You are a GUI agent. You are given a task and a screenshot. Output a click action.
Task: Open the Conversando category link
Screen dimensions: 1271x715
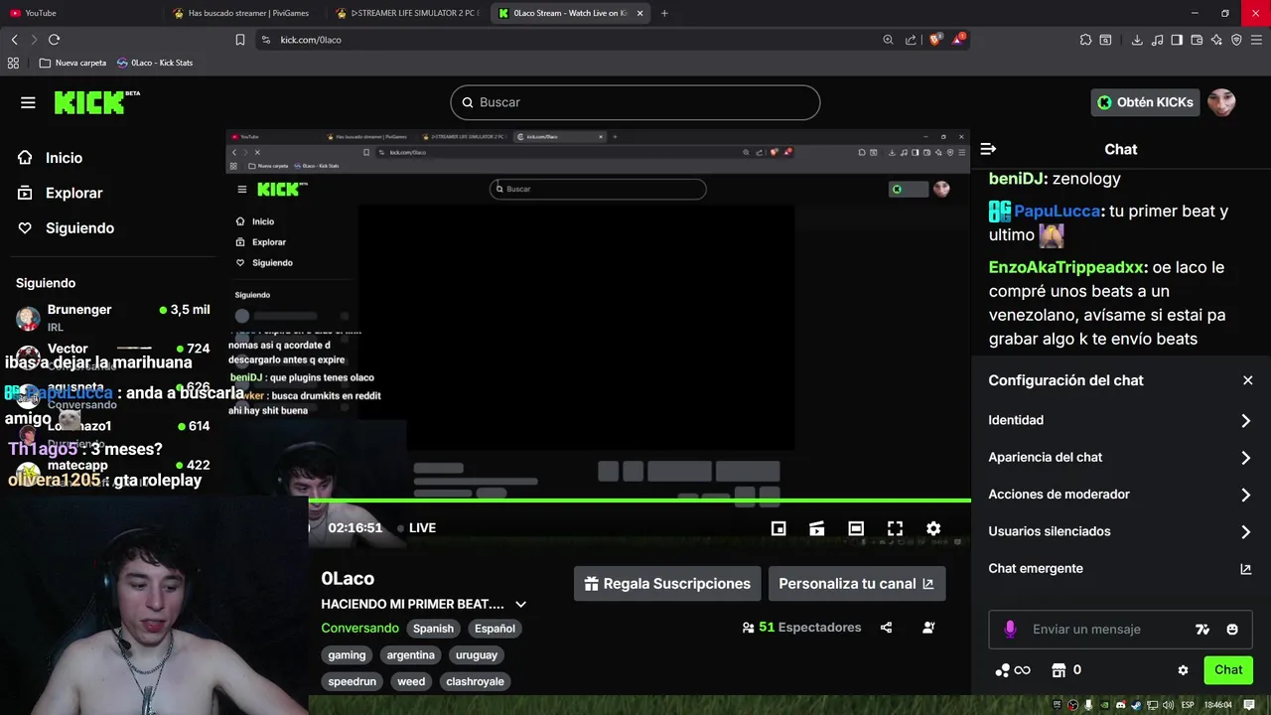tap(359, 628)
